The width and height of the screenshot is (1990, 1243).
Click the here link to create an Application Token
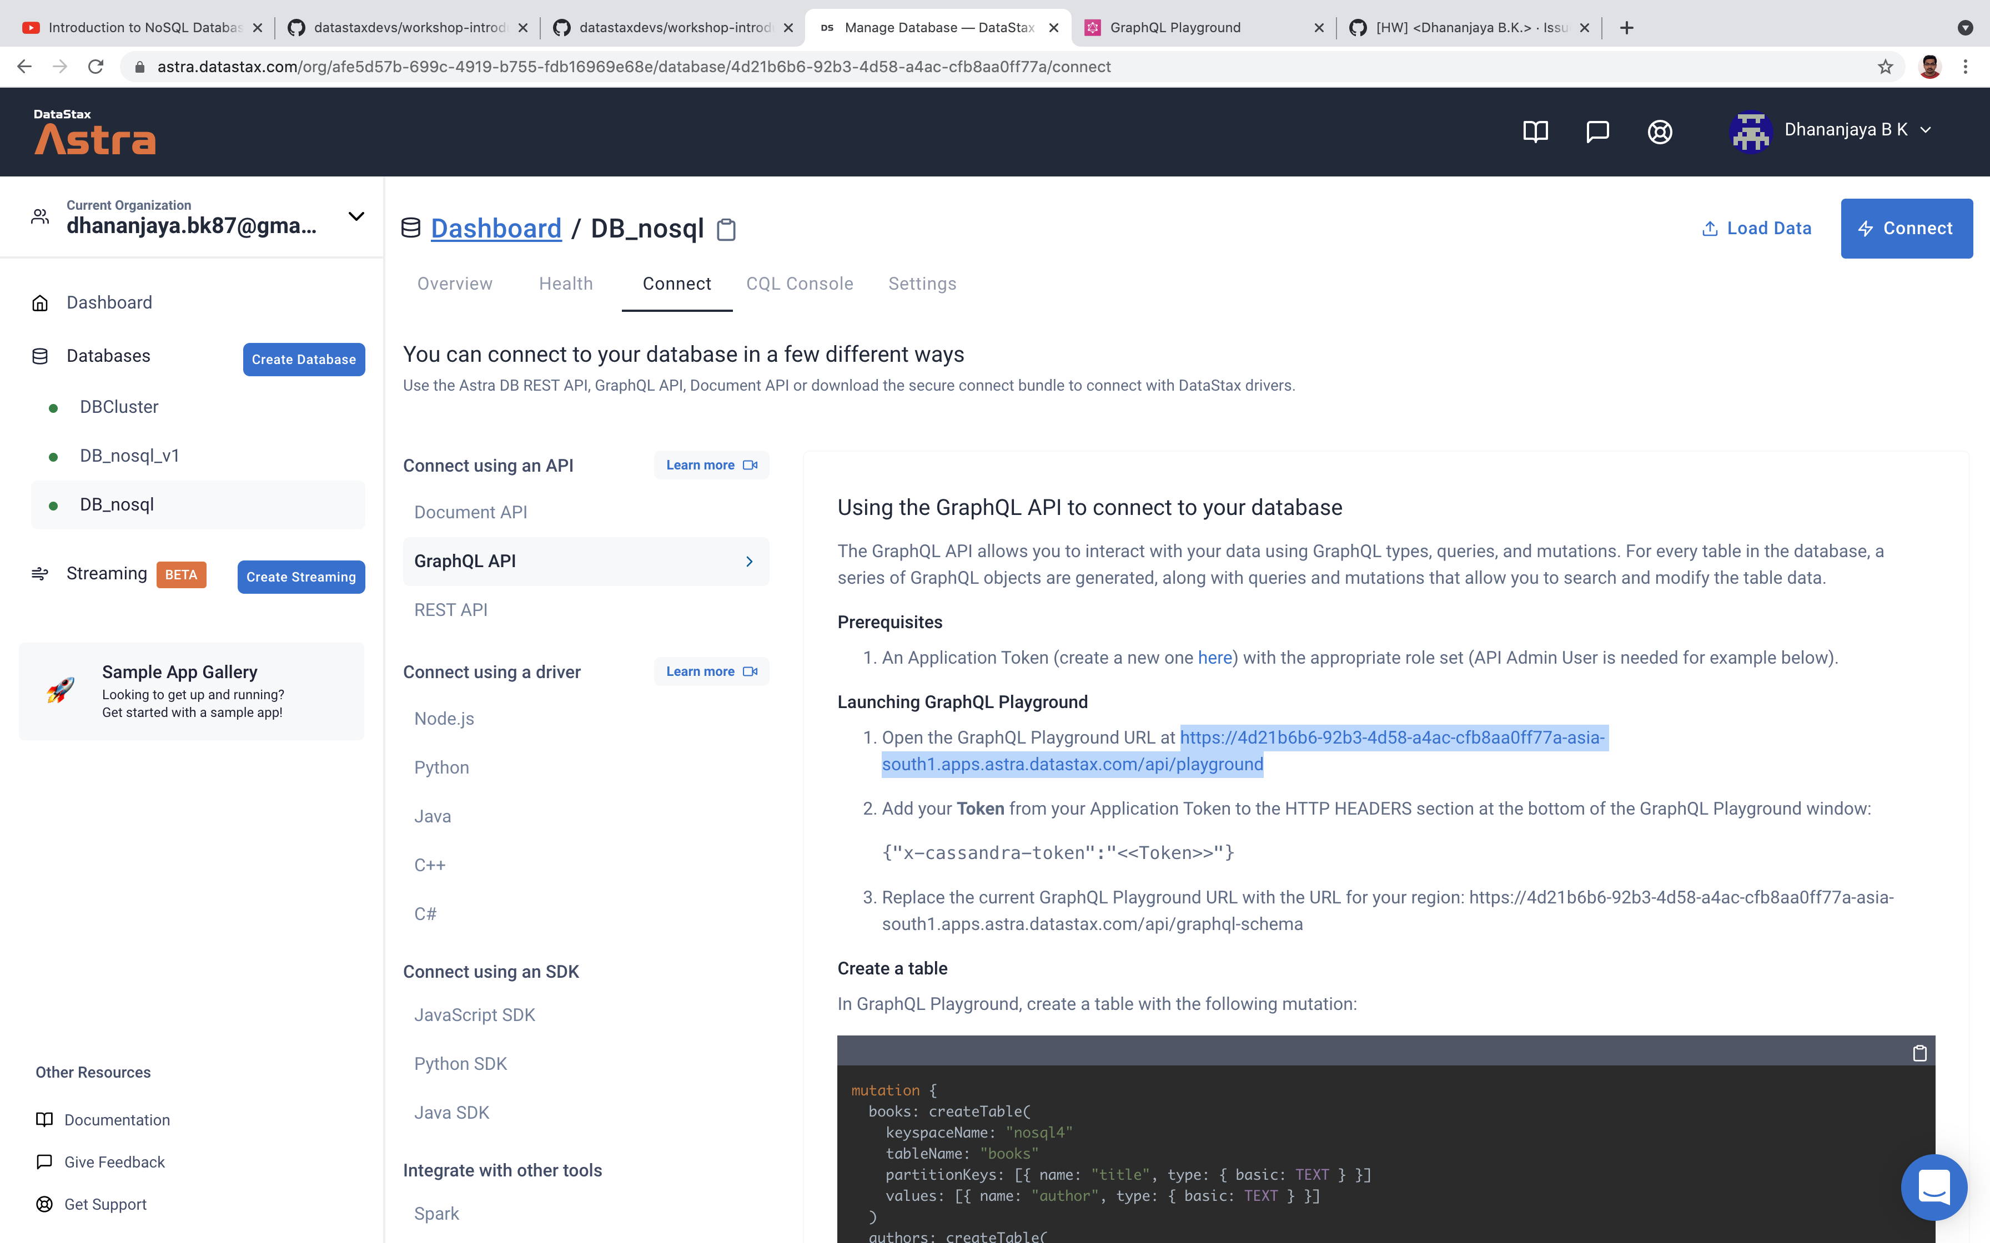pyautogui.click(x=1214, y=657)
